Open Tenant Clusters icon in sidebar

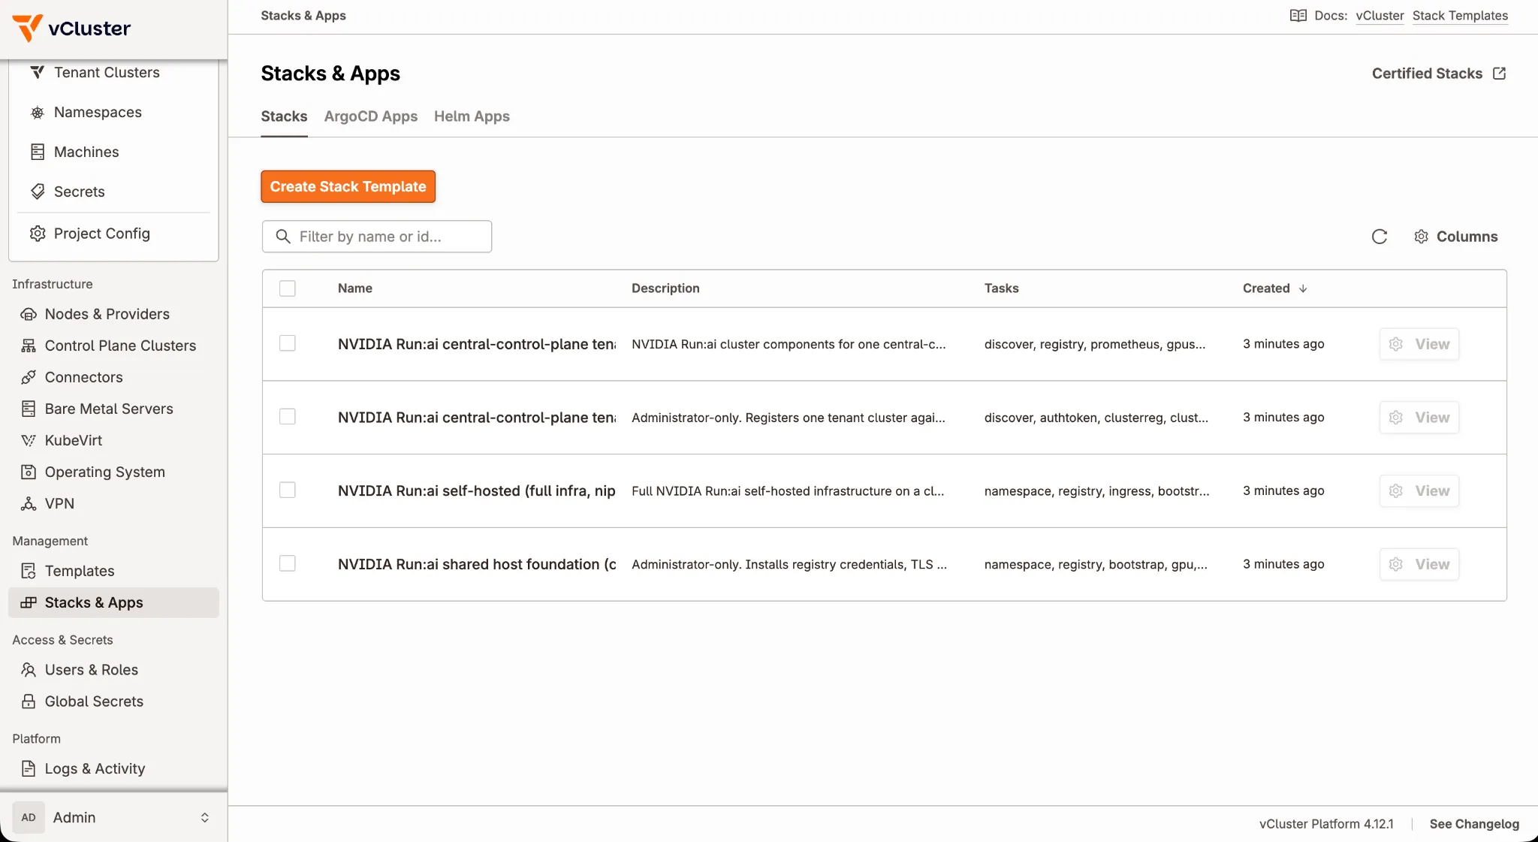(38, 72)
